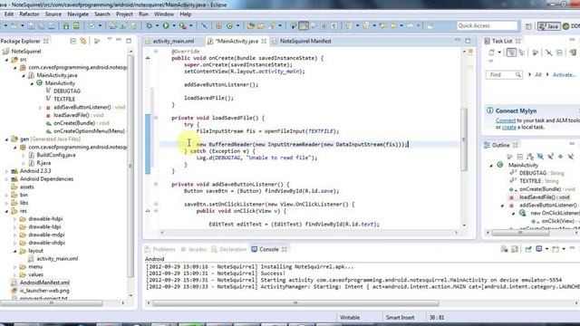
Task: Open the Navigate menu
Action: pyautogui.click(x=78, y=14)
